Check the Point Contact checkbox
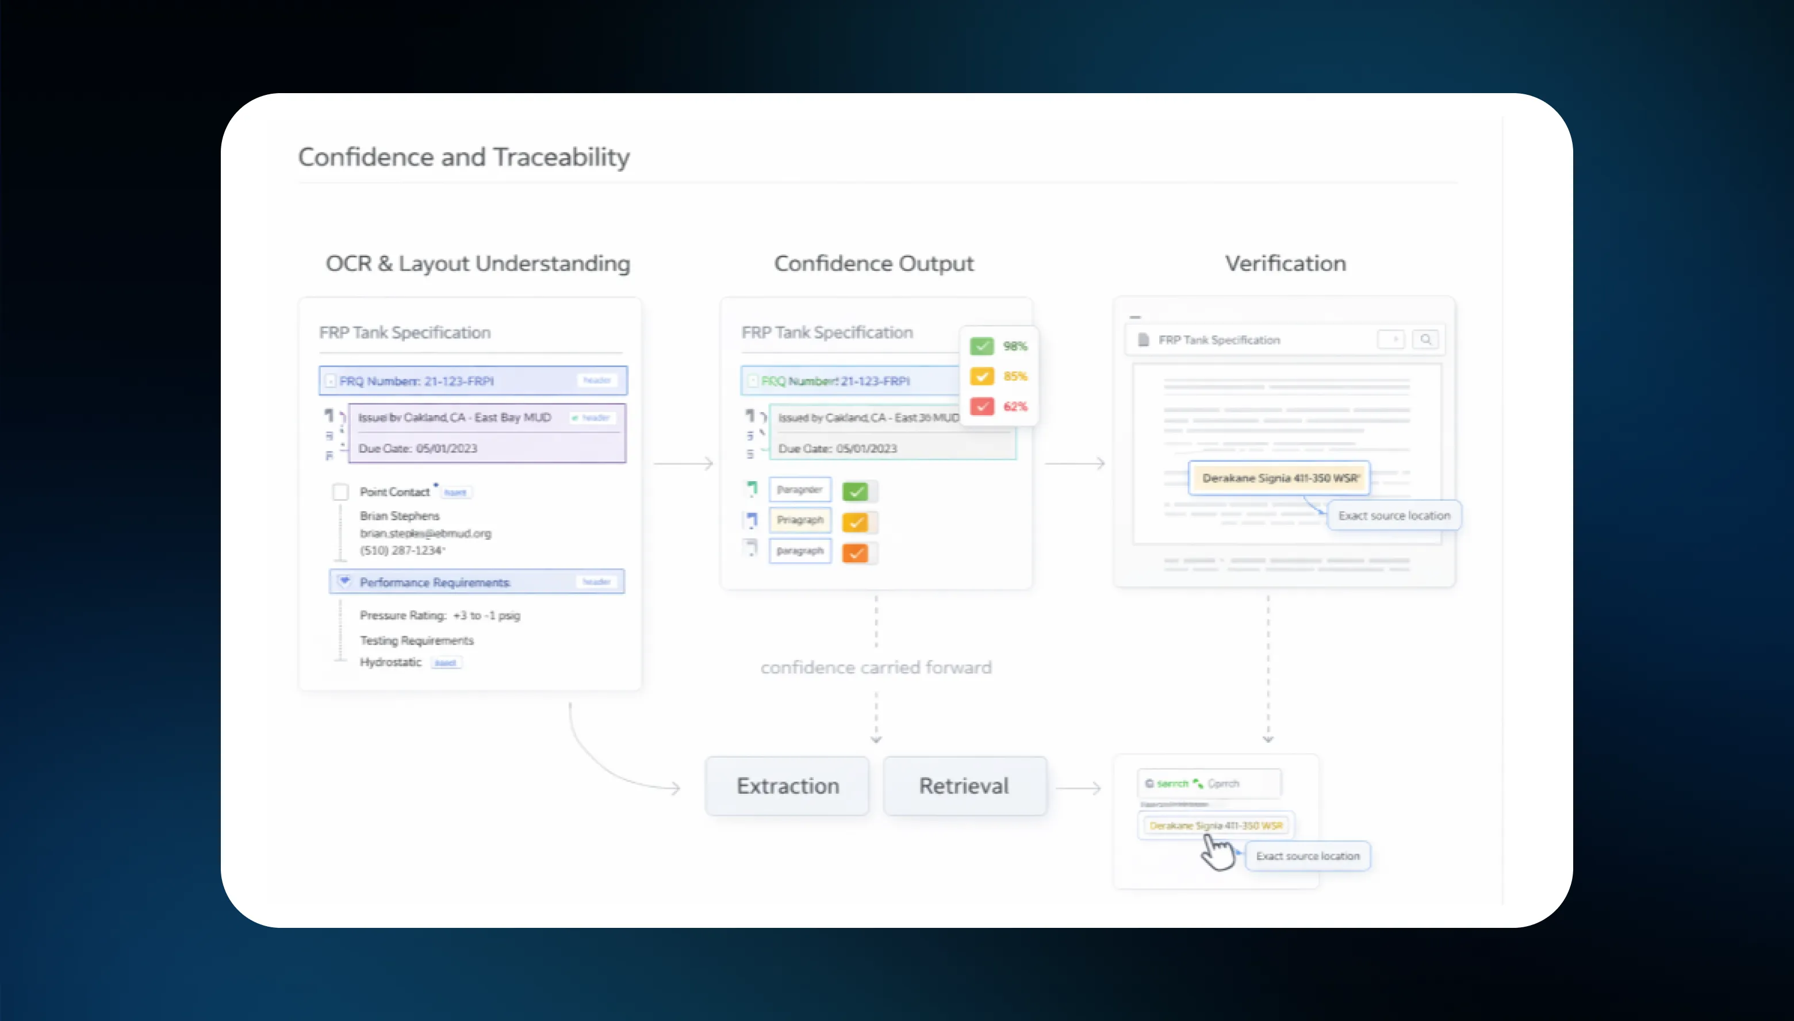The width and height of the screenshot is (1794, 1021). [340, 492]
